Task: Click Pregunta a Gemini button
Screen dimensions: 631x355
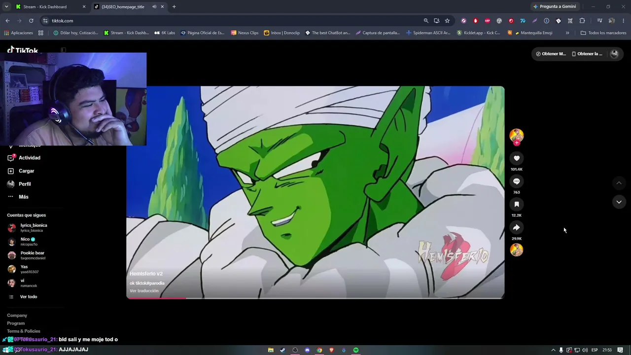Action: [x=554, y=7]
